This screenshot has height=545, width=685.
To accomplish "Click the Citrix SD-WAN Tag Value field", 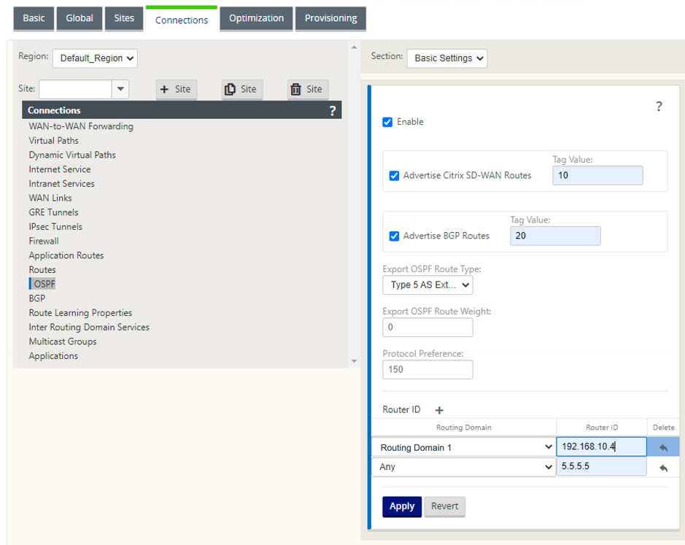I will coord(597,176).
